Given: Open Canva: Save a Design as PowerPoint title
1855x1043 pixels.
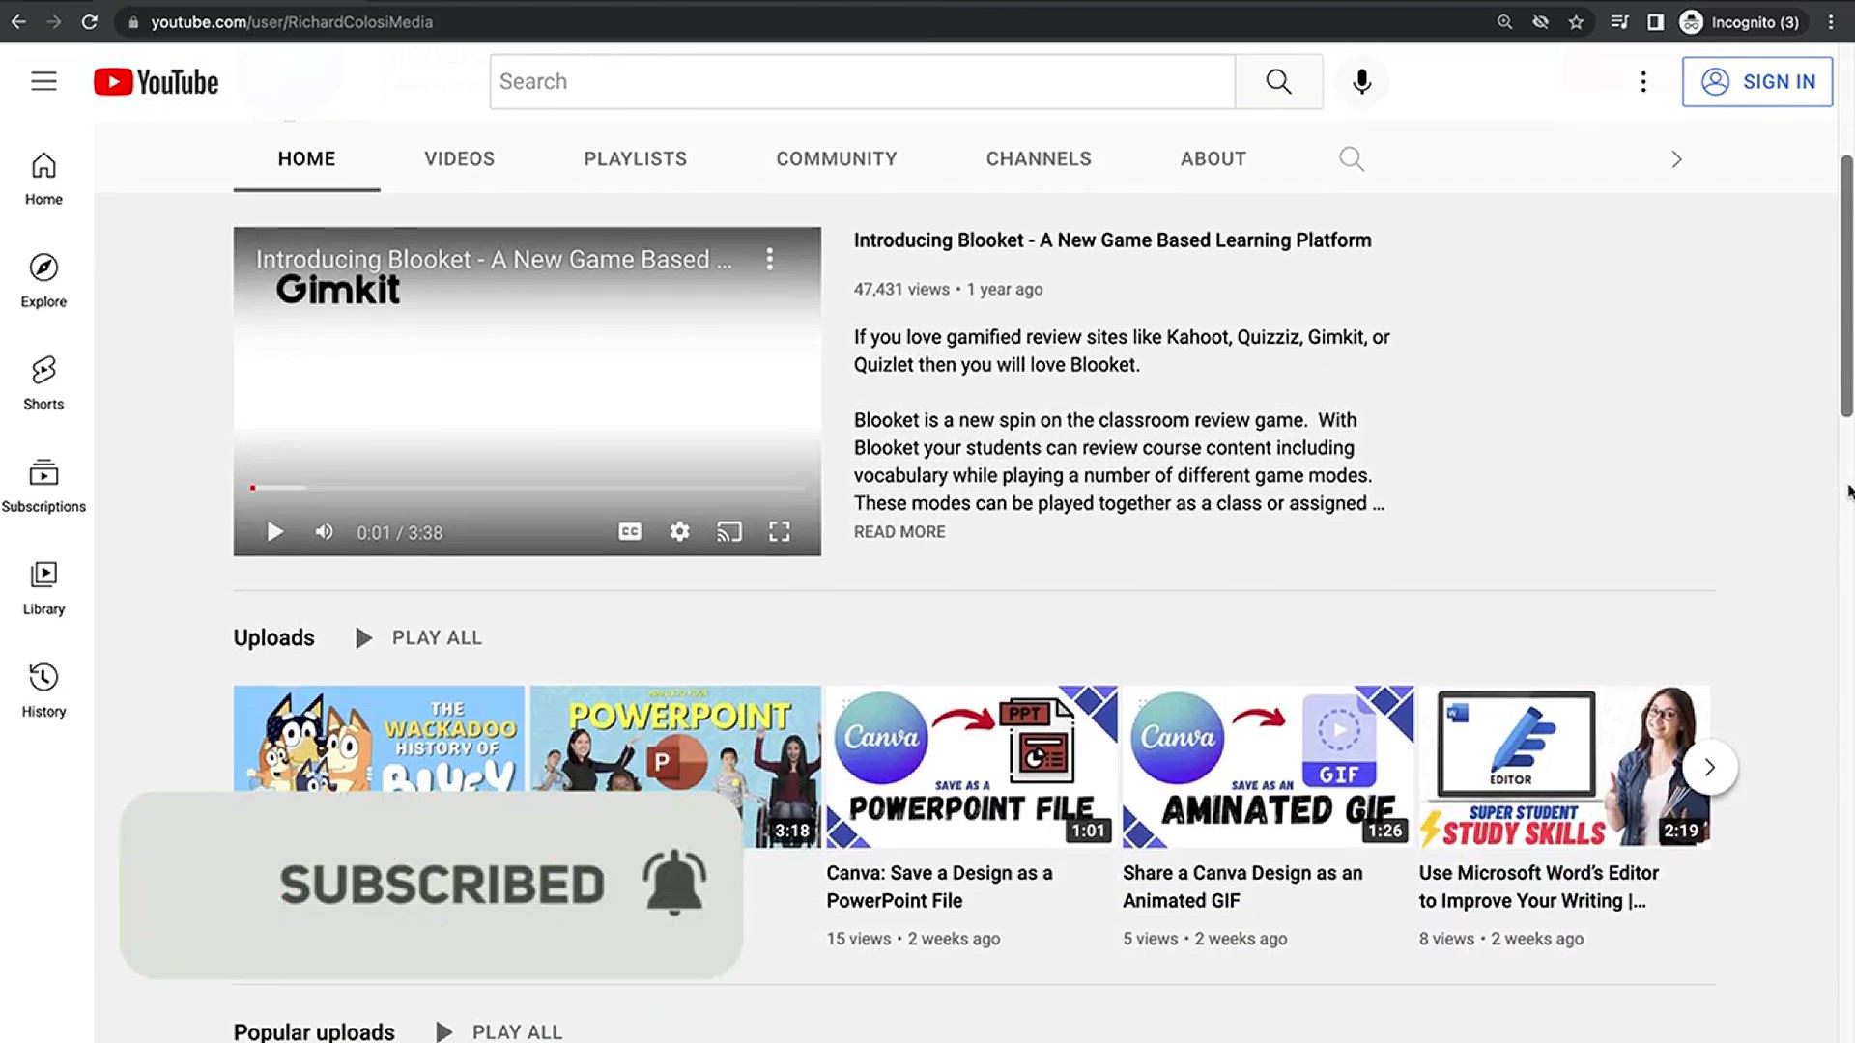Looking at the screenshot, I should (939, 887).
